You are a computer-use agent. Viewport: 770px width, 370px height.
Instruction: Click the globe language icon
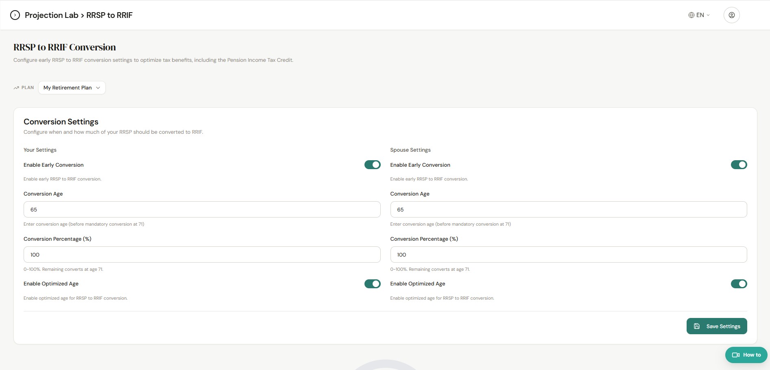pos(691,15)
